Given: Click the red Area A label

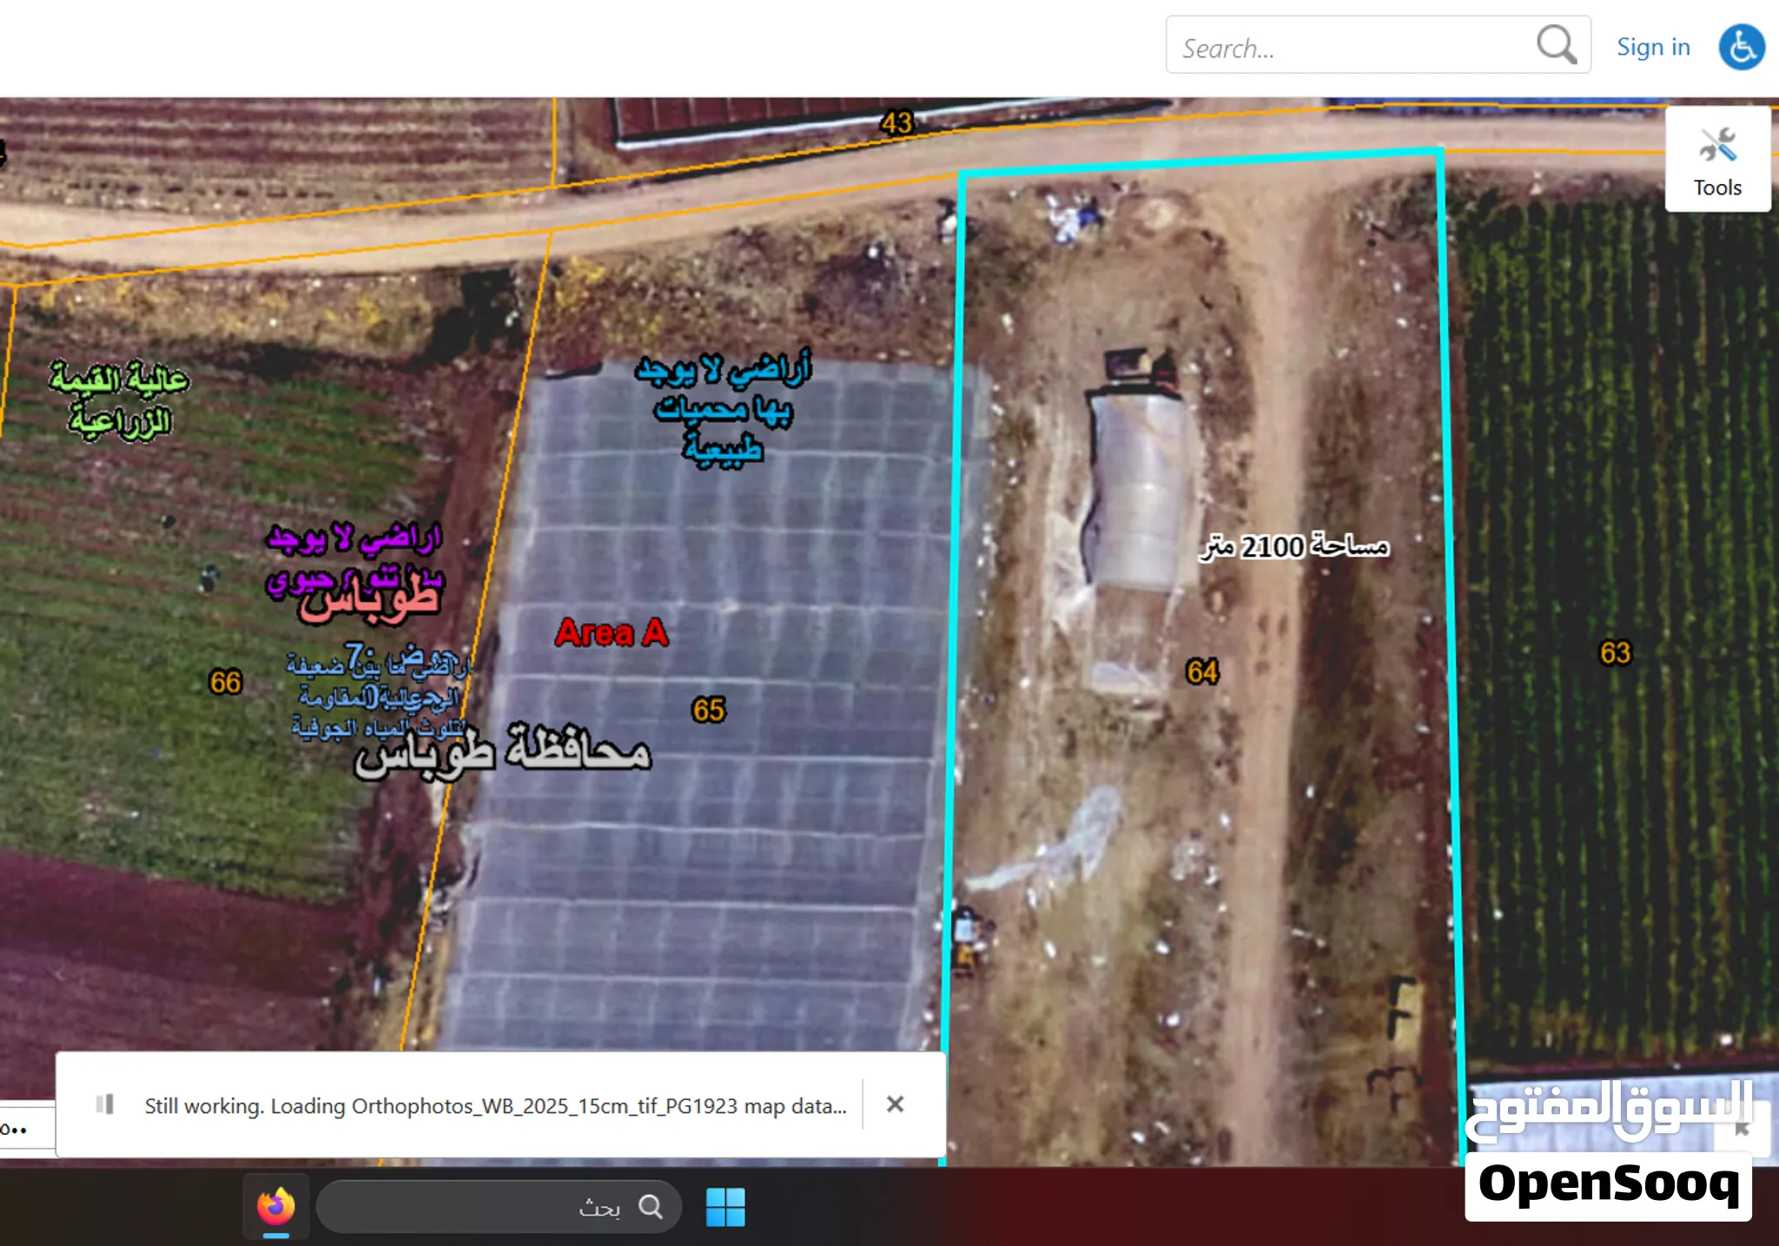Looking at the screenshot, I should pyautogui.click(x=612, y=633).
